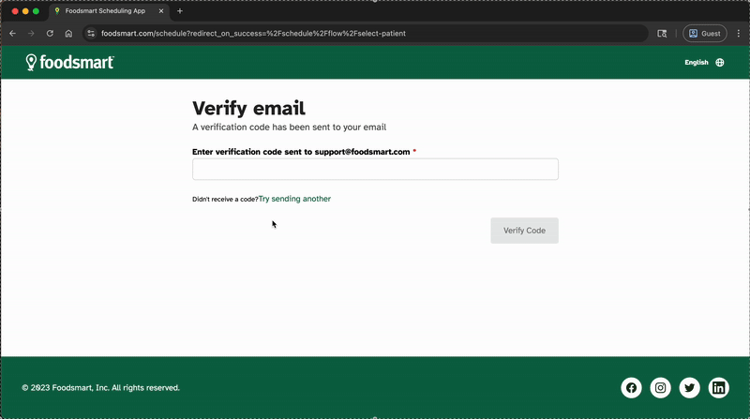
Task: Go back to the previous page
Action: click(13, 34)
